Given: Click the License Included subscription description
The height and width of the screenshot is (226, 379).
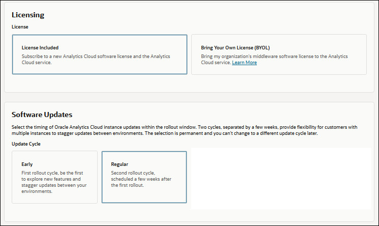Looking at the screenshot, I should 96,60.
